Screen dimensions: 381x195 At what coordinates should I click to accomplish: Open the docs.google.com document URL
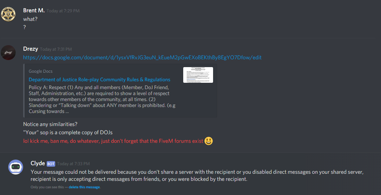click(143, 58)
